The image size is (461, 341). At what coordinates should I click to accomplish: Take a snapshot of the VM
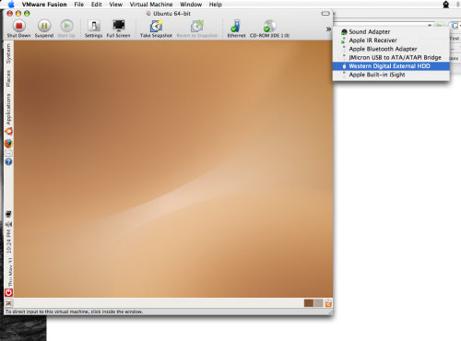click(156, 29)
